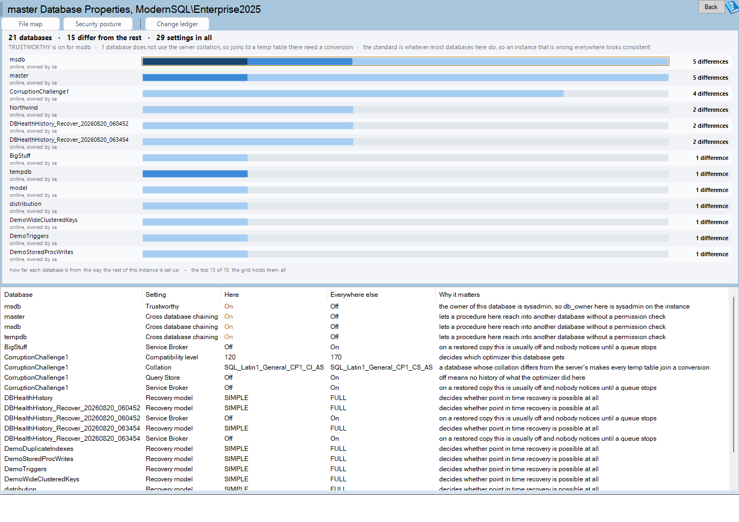Click the BigStuff chart row label

[20, 156]
